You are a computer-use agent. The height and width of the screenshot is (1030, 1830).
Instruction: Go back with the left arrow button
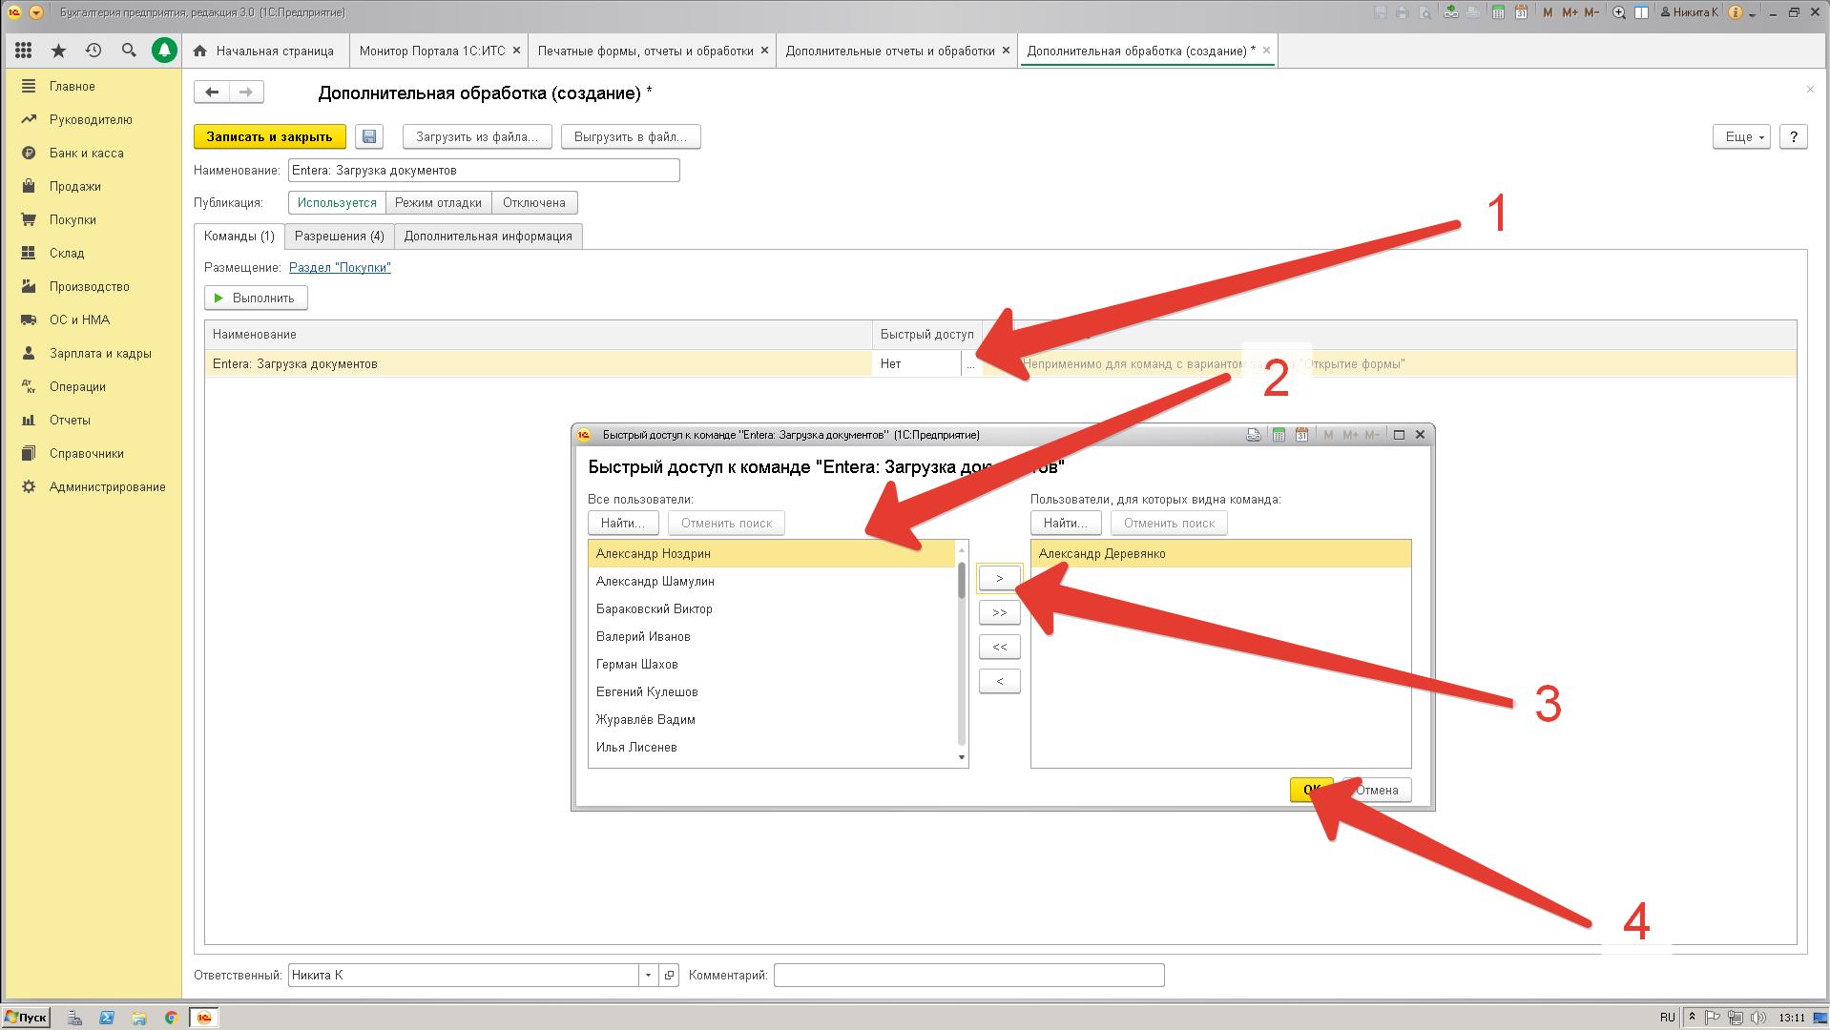coord(212,92)
